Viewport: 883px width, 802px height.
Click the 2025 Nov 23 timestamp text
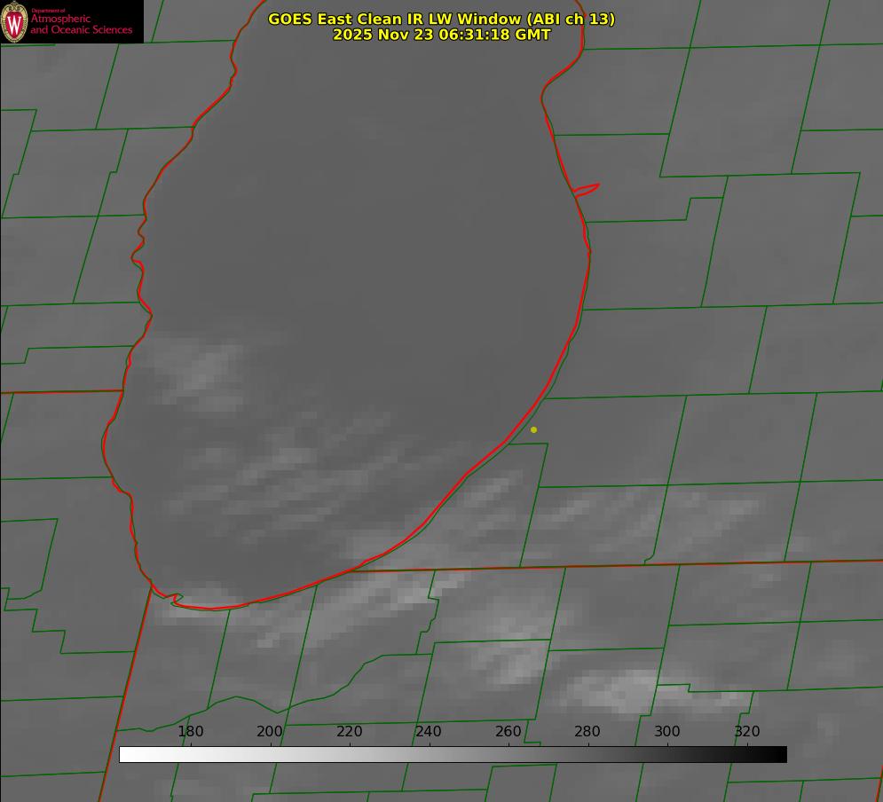coord(441,35)
